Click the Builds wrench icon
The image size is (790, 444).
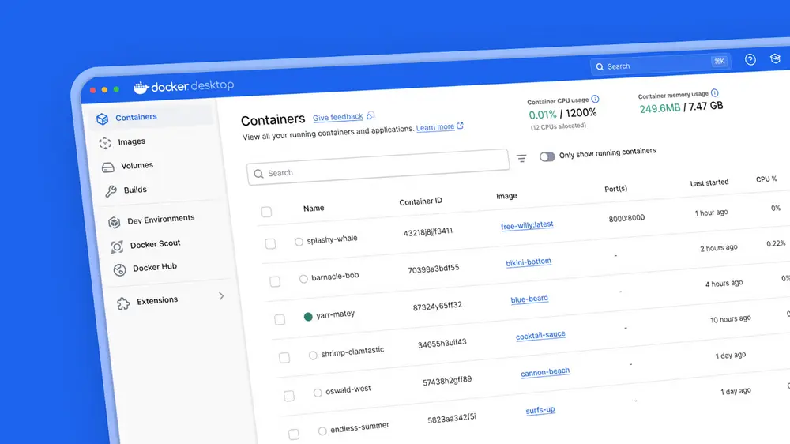coord(111,191)
